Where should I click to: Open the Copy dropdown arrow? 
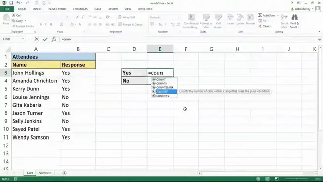pyautogui.click(x=26, y=21)
